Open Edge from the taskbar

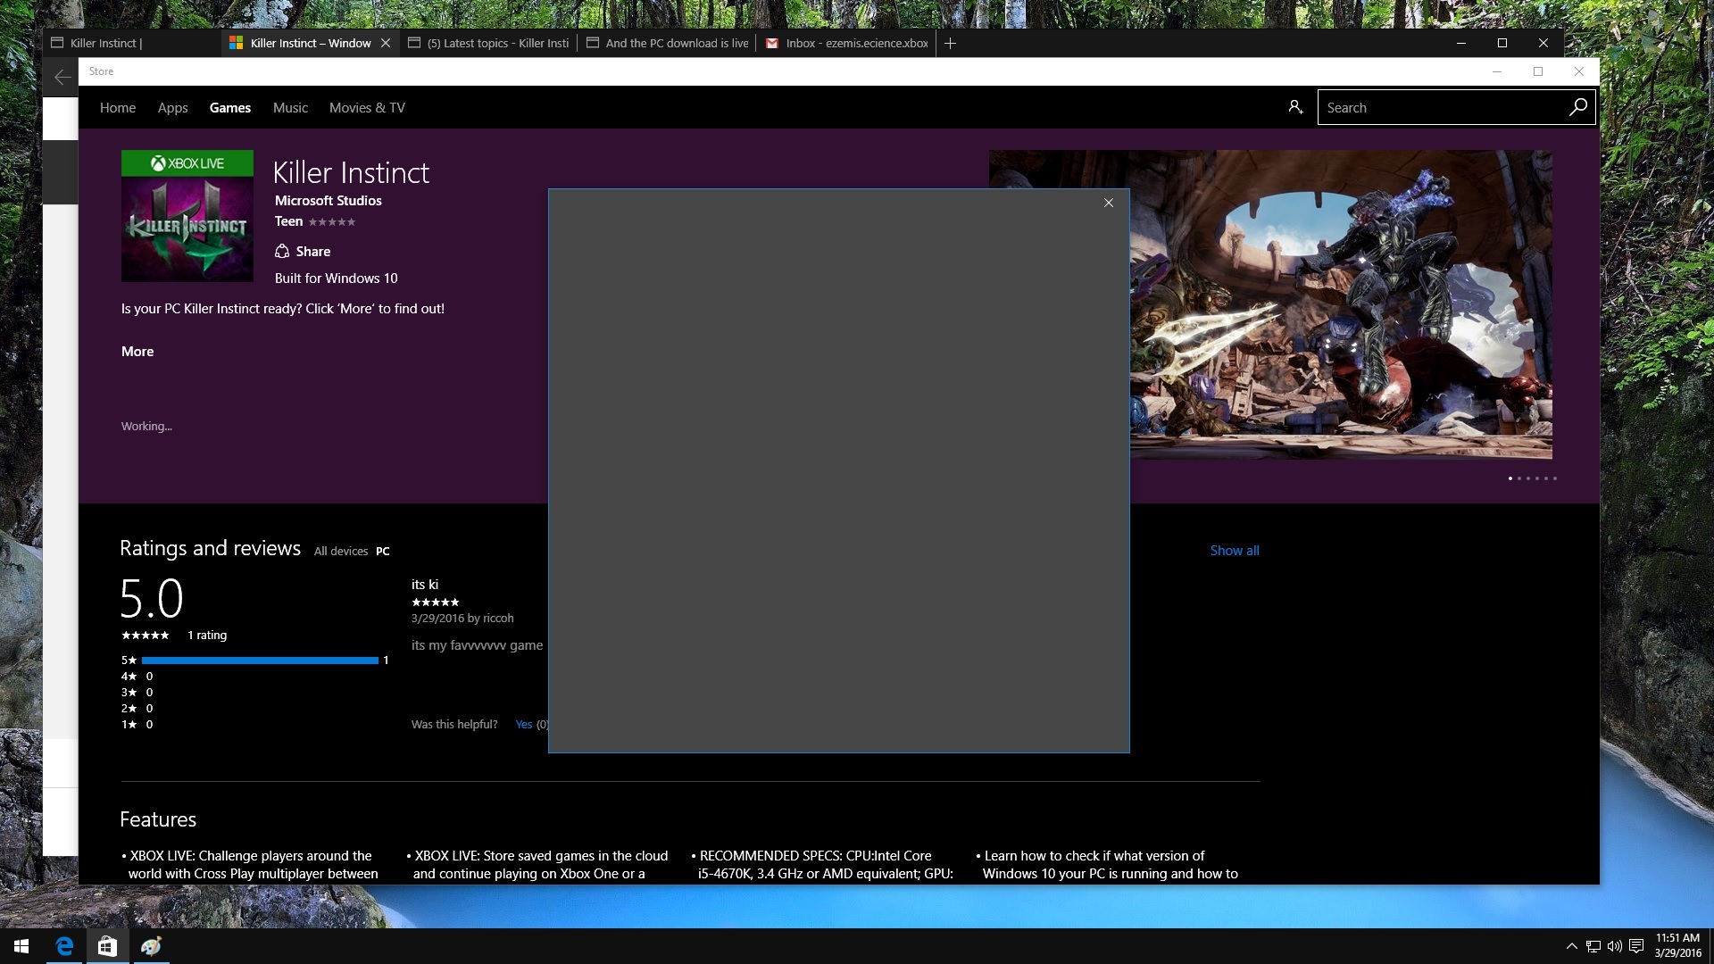pos(64,946)
